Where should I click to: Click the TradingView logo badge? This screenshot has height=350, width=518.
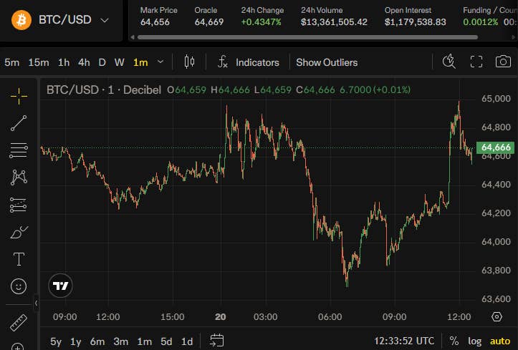coord(60,286)
